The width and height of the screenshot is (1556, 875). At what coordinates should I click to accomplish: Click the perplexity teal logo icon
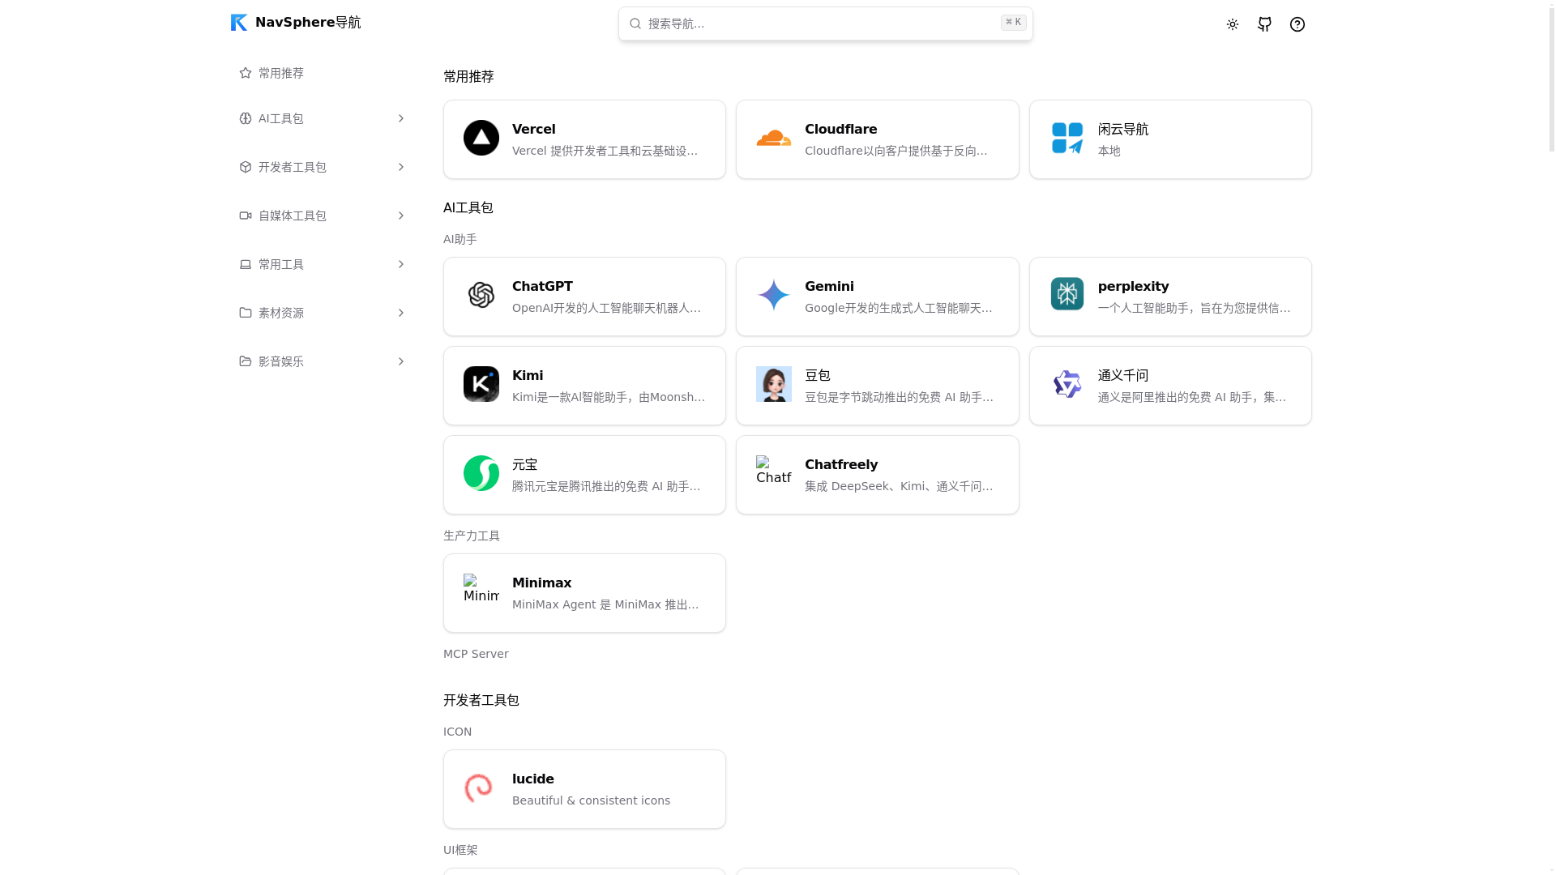pos(1067,294)
